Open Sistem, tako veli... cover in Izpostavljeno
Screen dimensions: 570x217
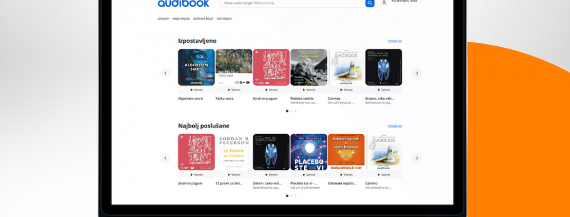pyautogui.click(x=383, y=67)
